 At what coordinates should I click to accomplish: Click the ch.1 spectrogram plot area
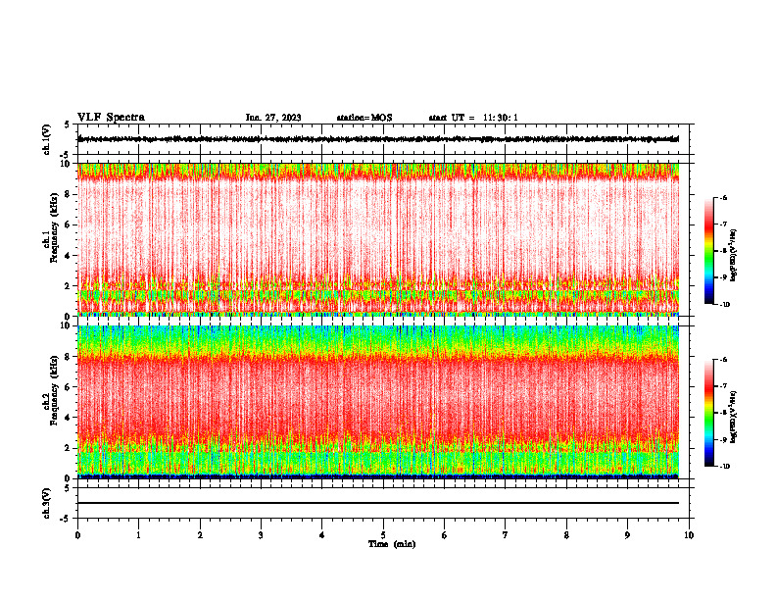pyautogui.click(x=378, y=239)
